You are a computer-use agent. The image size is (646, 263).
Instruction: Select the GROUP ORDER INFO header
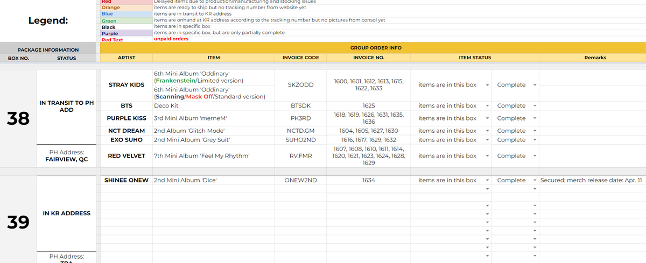tap(373, 48)
